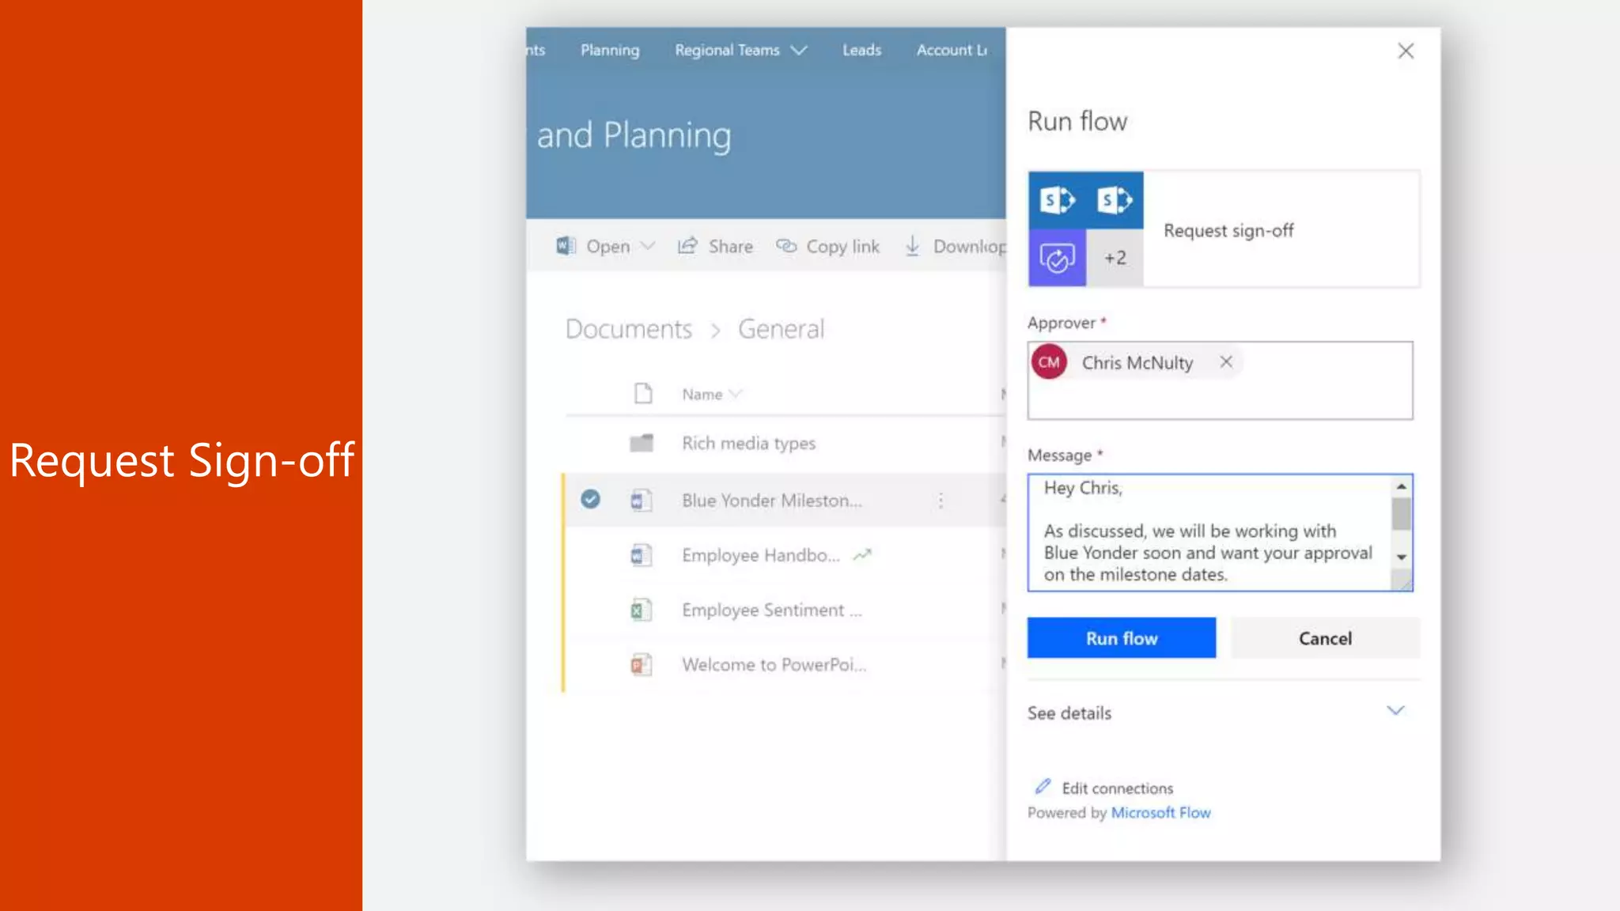This screenshot has width=1620, height=911.
Task: Go to the Leads navigation item
Action: [861, 50]
